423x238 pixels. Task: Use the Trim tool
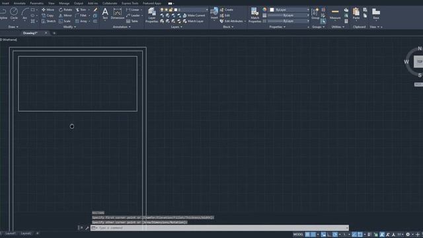pyautogui.click(x=81, y=10)
